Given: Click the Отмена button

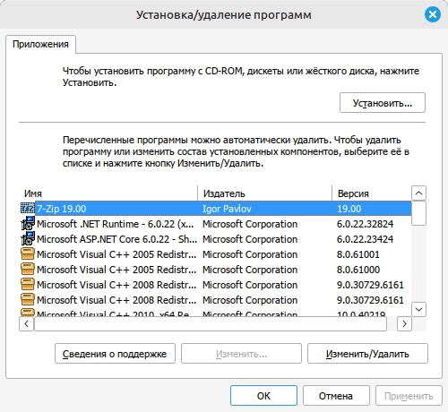Looking at the screenshot, I should pos(336,396).
